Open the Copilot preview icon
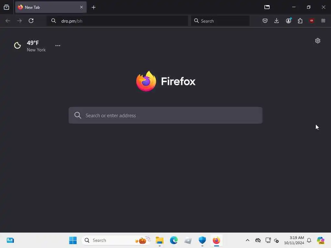331x248 pixels. [320, 240]
